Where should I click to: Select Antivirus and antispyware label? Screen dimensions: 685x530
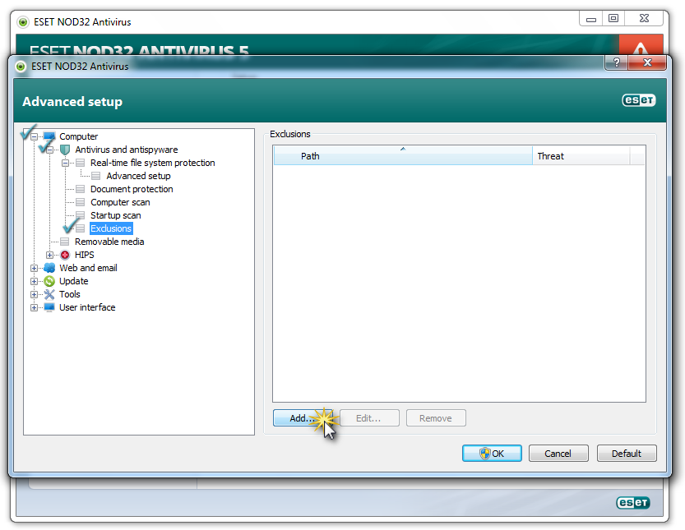[127, 150]
